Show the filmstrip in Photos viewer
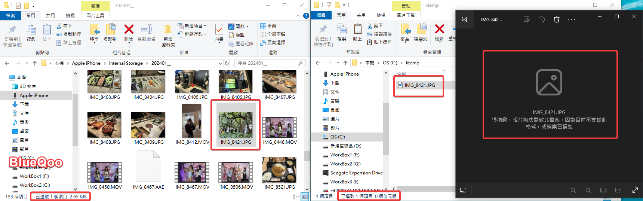The image size is (643, 201). point(463,190)
